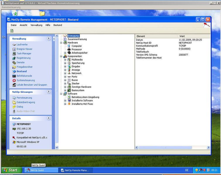
Task: Switch to NetOp Guest taskbar button
Action: 41,170
